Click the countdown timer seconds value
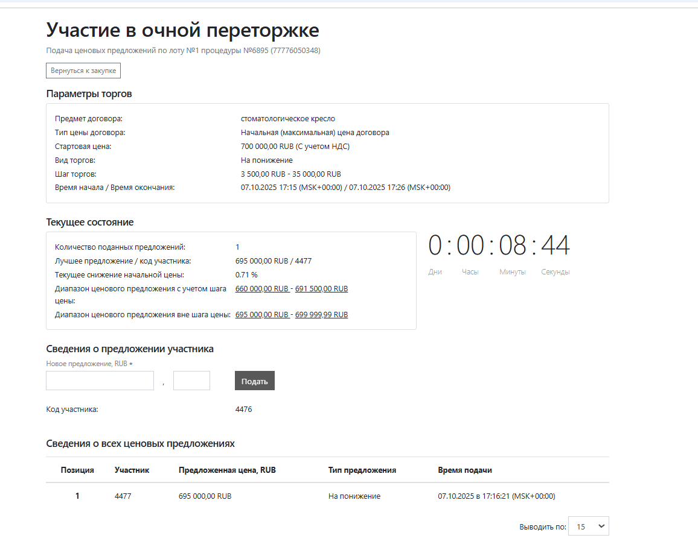The width and height of the screenshot is (698, 544). [x=555, y=246]
